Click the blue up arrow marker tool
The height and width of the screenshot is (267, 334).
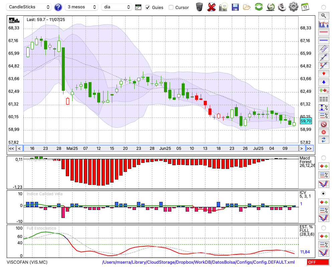click(324, 82)
